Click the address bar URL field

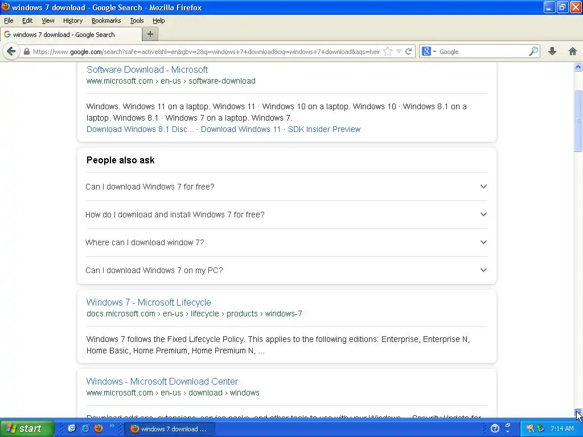[206, 52]
